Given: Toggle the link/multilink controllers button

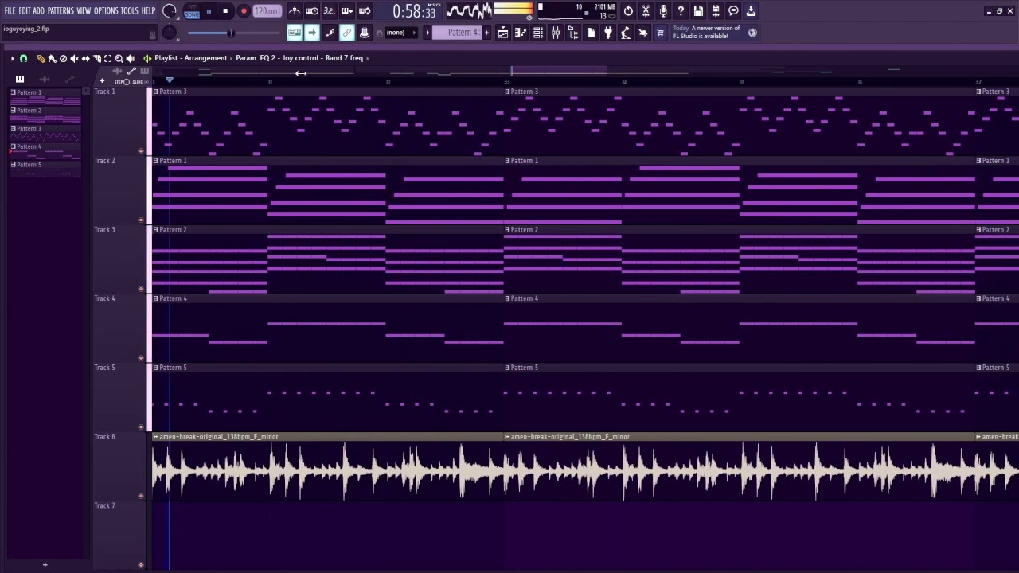Looking at the screenshot, I should pyautogui.click(x=347, y=33).
